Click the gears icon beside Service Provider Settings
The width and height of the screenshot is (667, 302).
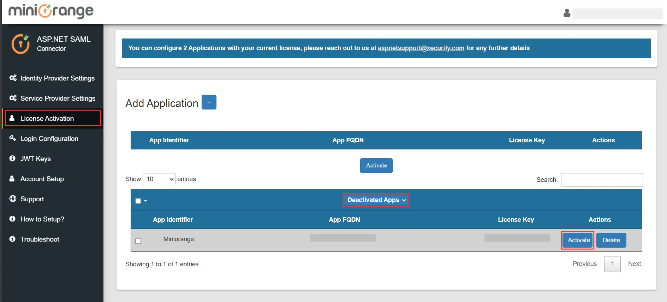(x=13, y=98)
